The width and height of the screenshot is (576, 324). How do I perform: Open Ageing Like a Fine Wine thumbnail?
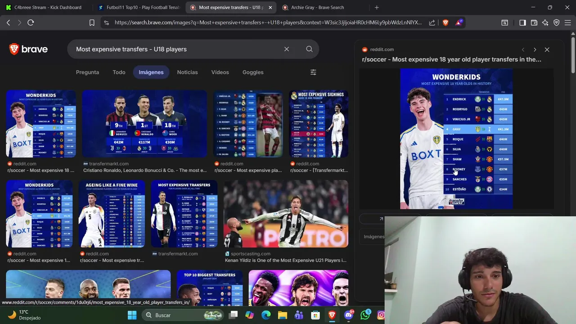point(112,214)
